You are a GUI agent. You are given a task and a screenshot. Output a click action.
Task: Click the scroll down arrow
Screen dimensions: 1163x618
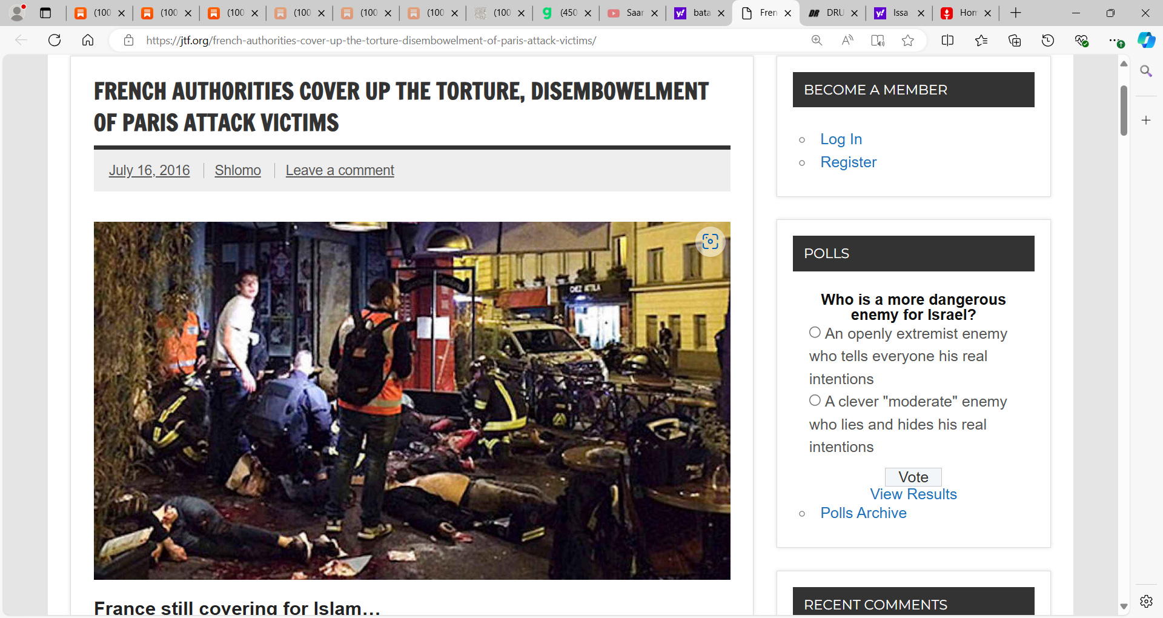click(1124, 606)
